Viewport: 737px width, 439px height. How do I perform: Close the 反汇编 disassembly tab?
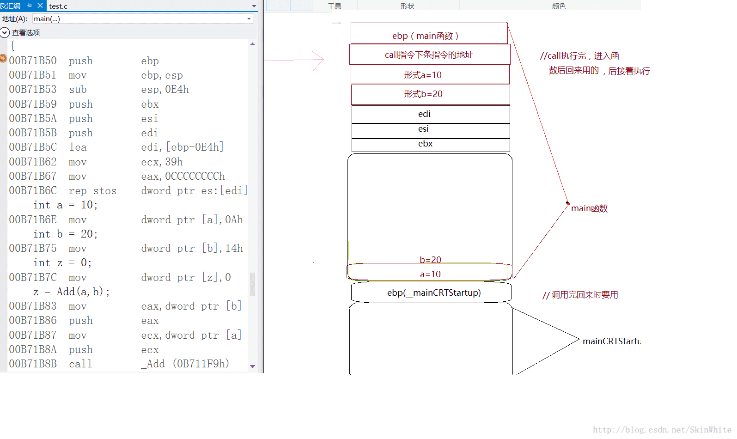point(40,6)
